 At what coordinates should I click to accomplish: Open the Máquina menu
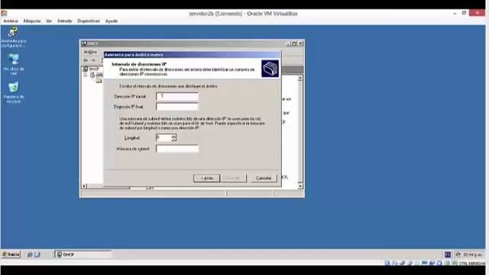click(x=32, y=21)
